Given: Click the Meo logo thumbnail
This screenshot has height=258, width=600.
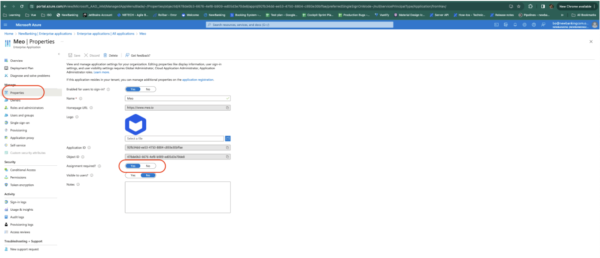Looking at the screenshot, I should tap(135, 124).
